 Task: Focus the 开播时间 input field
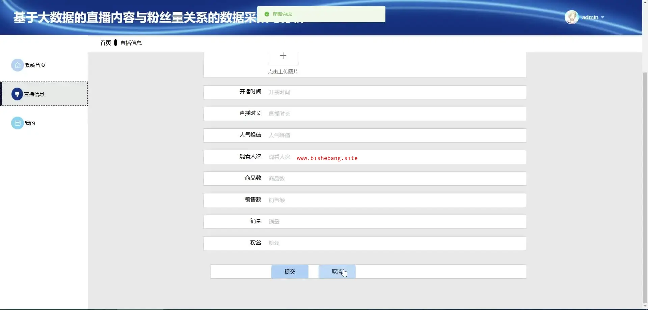(x=396, y=92)
